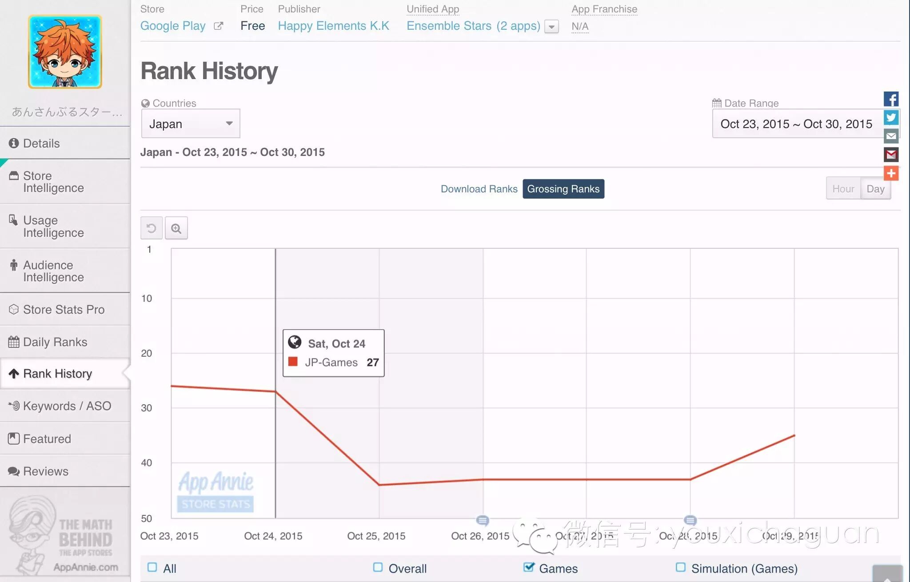Click the app icon thumbnail
The height and width of the screenshot is (582, 910).
coord(65,52)
